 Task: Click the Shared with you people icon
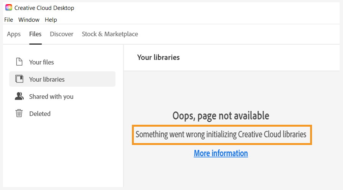point(19,96)
